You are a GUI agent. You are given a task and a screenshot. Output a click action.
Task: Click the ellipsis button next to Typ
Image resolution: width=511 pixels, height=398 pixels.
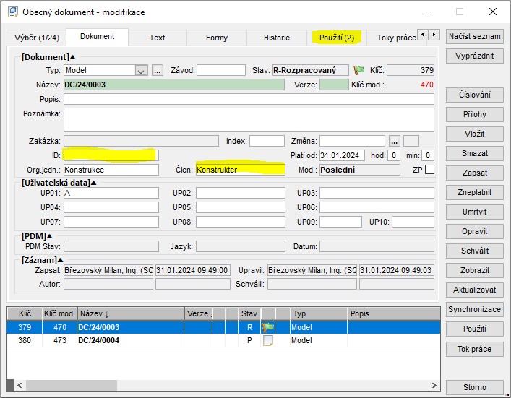point(158,70)
